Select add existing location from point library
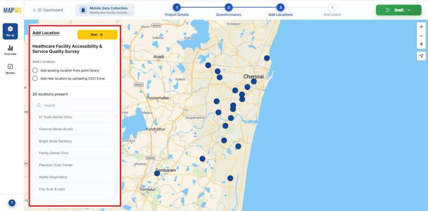The height and width of the screenshot is (211, 428). click(36, 71)
